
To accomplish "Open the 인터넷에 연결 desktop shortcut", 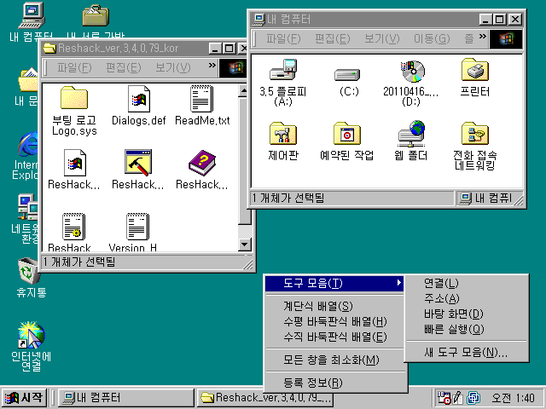I will pos(32,335).
